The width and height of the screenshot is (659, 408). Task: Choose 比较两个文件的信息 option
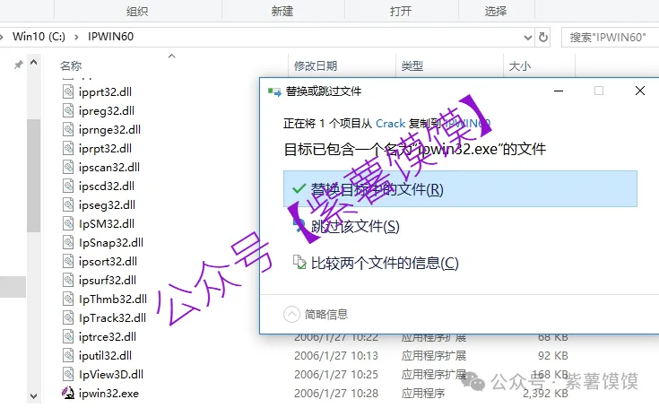point(384,263)
